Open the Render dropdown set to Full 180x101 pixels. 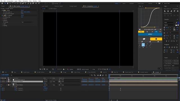point(27,22)
